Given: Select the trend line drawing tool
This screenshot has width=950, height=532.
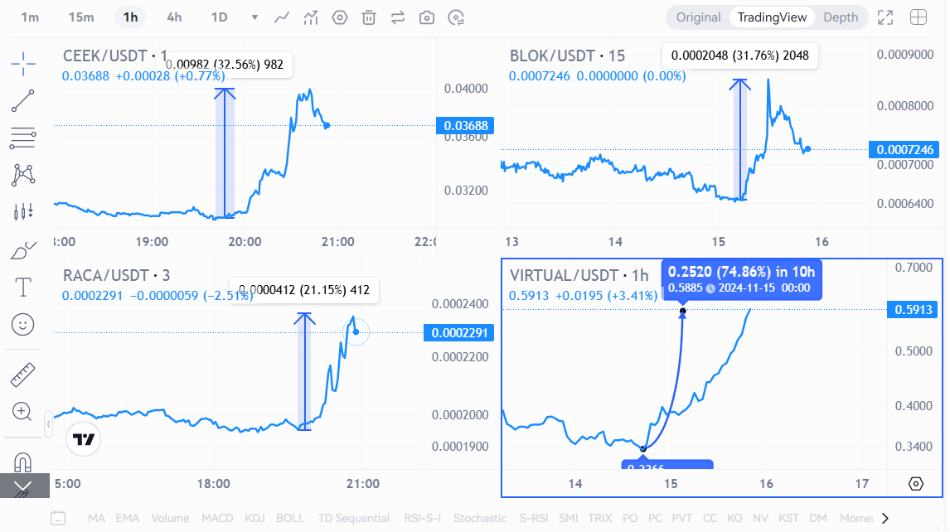Looking at the screenshot, I should click(23, 99).
